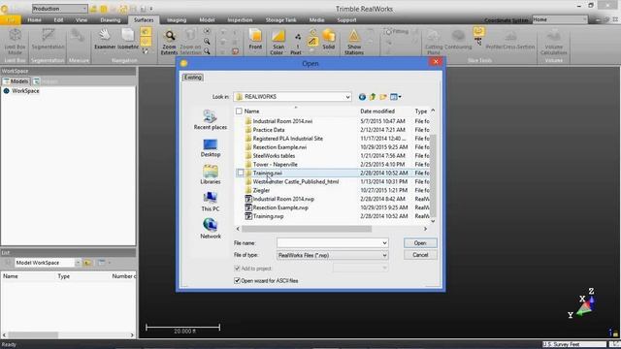Click the File name input field
The height and width of the screenshot is (349, 621).
click(329, 243)
